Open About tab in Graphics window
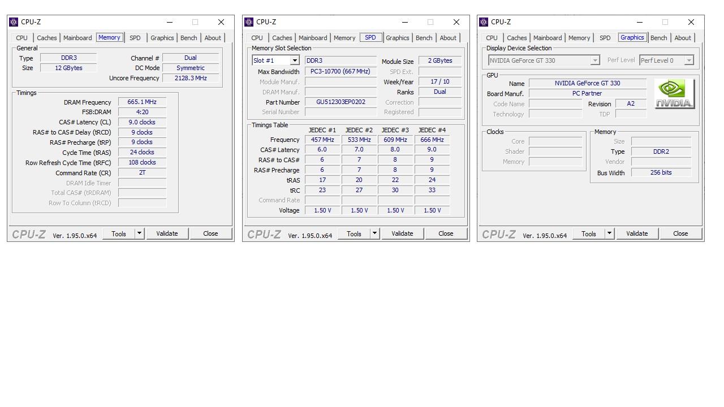 click(x=683, y=38)
